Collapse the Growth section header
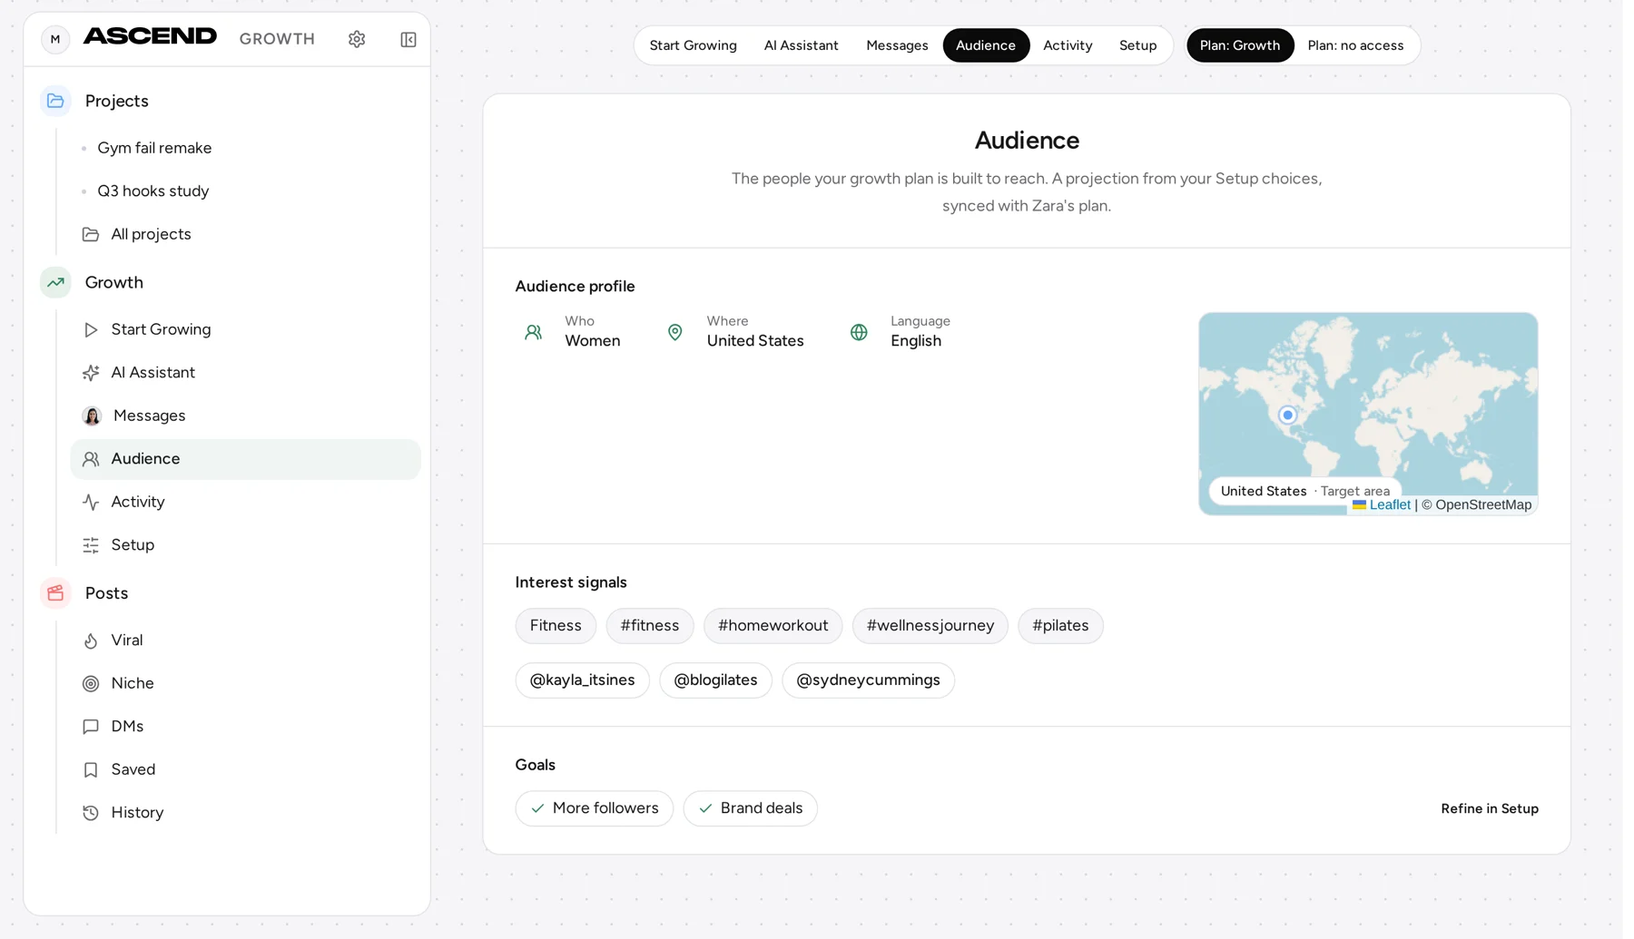Image resolution: width=1634 pixels, height=939 pixels. (114, 282)
